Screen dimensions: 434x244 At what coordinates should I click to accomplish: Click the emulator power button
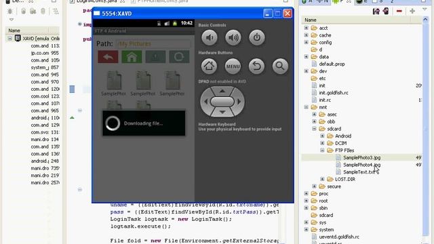click(x=257, y=37)
